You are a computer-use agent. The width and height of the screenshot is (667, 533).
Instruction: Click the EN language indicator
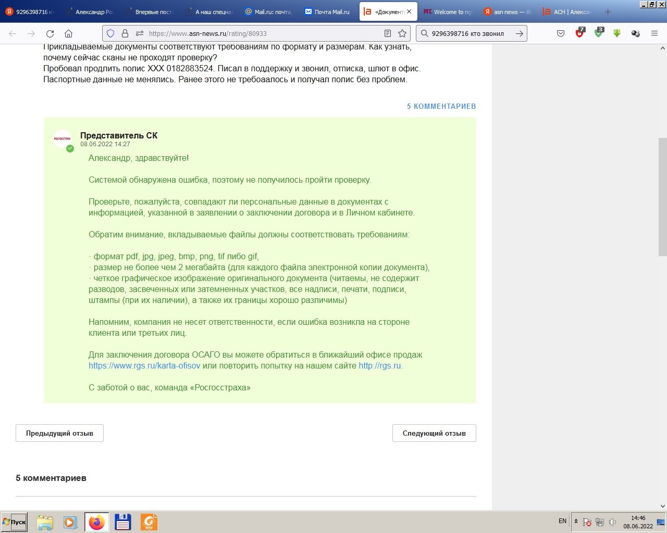coord(562,521)
